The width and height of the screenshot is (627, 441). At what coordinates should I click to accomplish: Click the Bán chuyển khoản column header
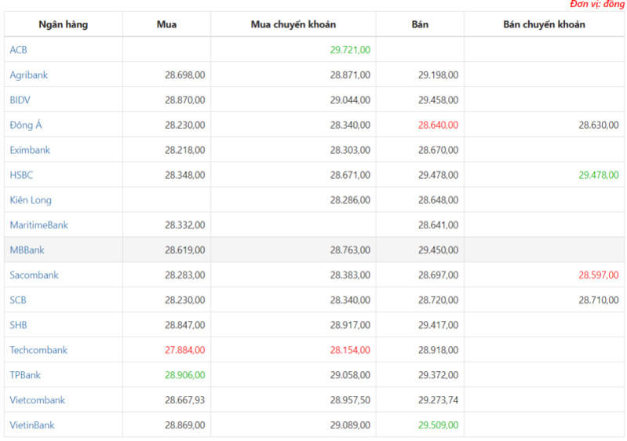click(x=545, y=24)
